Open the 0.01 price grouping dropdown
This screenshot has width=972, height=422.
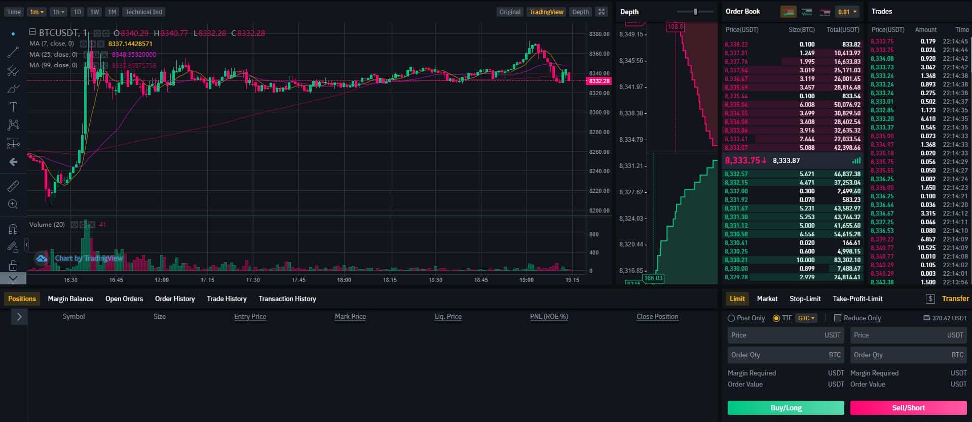[847, 12]
